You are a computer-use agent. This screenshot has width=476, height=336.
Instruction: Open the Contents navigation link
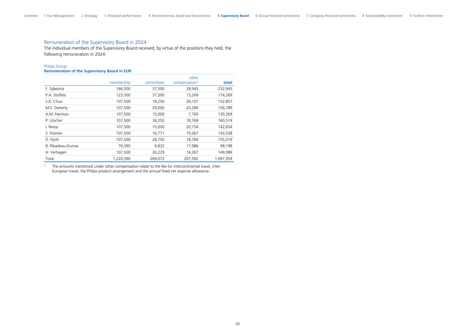[x=31, y=16]
